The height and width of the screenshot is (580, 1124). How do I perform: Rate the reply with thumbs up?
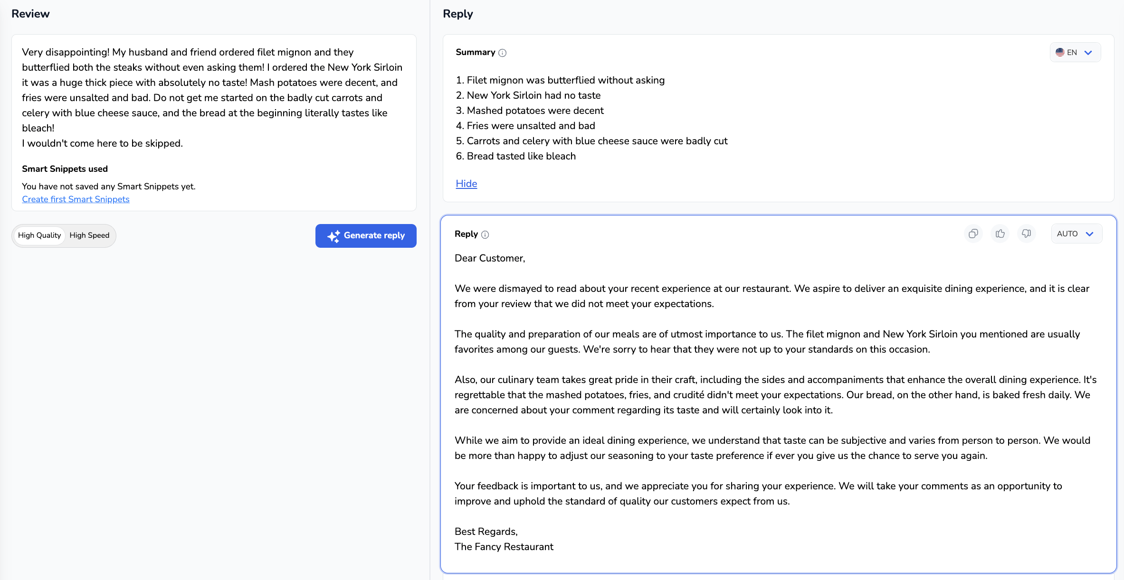(x=1000, y=234)
